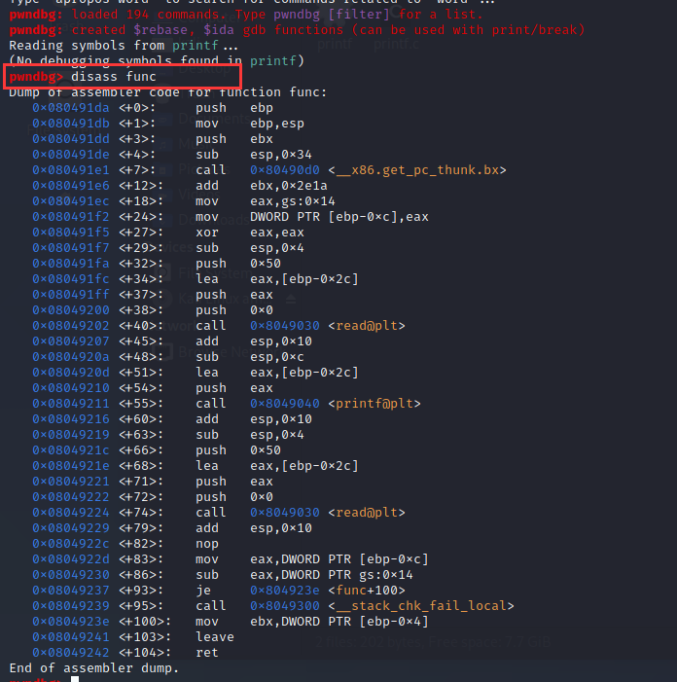Click 'je' instruction at +93

(203, 591)
